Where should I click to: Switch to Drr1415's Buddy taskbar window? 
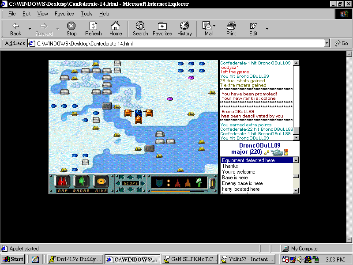(x=75, y=259)
